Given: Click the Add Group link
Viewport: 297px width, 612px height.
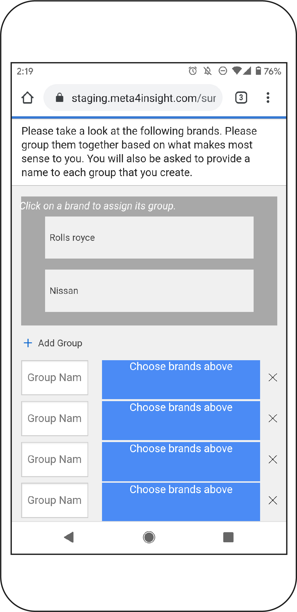Looking at the screenshot, I should pyautogui.click(x=60, y=343).
